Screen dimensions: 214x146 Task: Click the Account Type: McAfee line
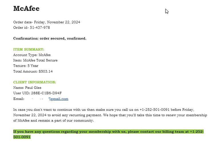(x=32, y=55)
